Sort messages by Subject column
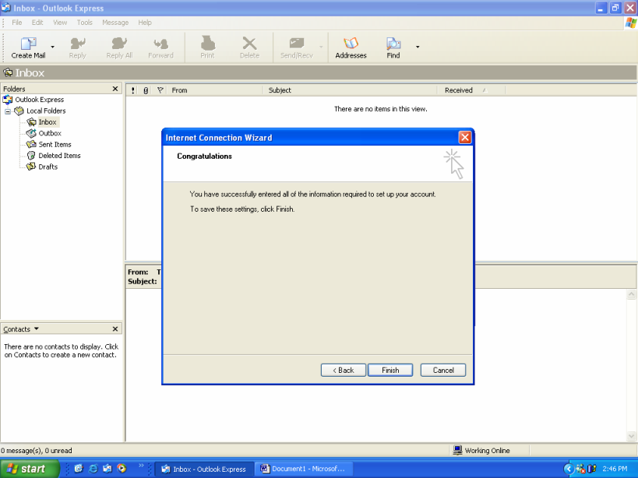 click(350, 90)
